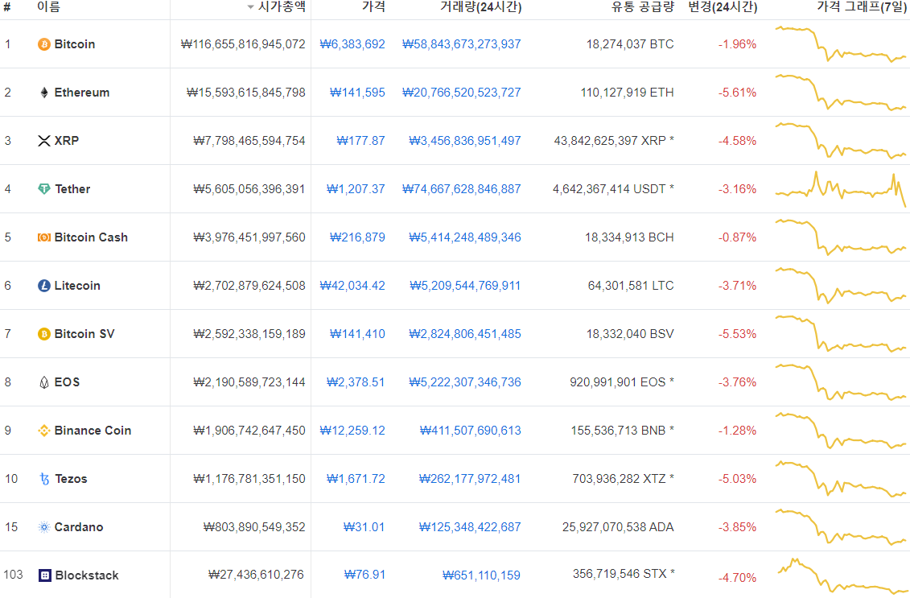Click Tether volume ₩74,667,628,846,887

tap(461, 188)
